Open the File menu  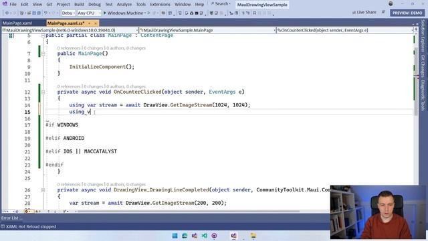(13, 4)
